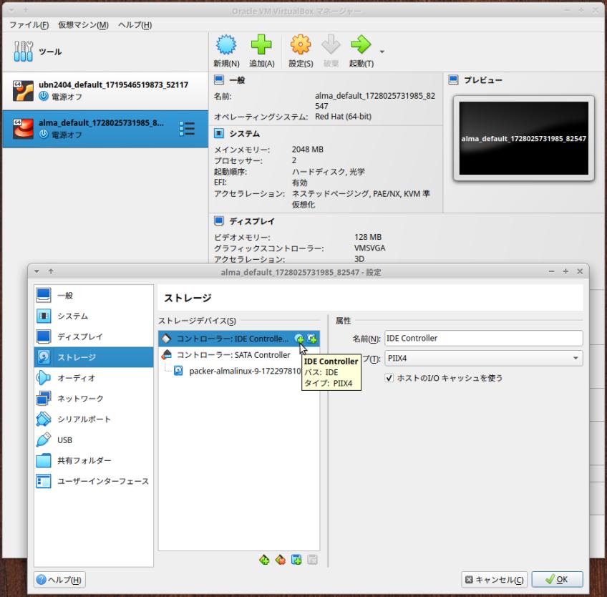Click the add attachment icon below storage tree
This screenshot has width=607, height=597.
point(296,560)
